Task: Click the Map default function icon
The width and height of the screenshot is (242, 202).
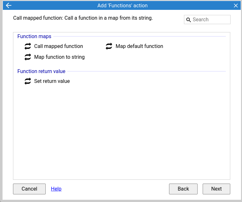Action: (109, 46)
